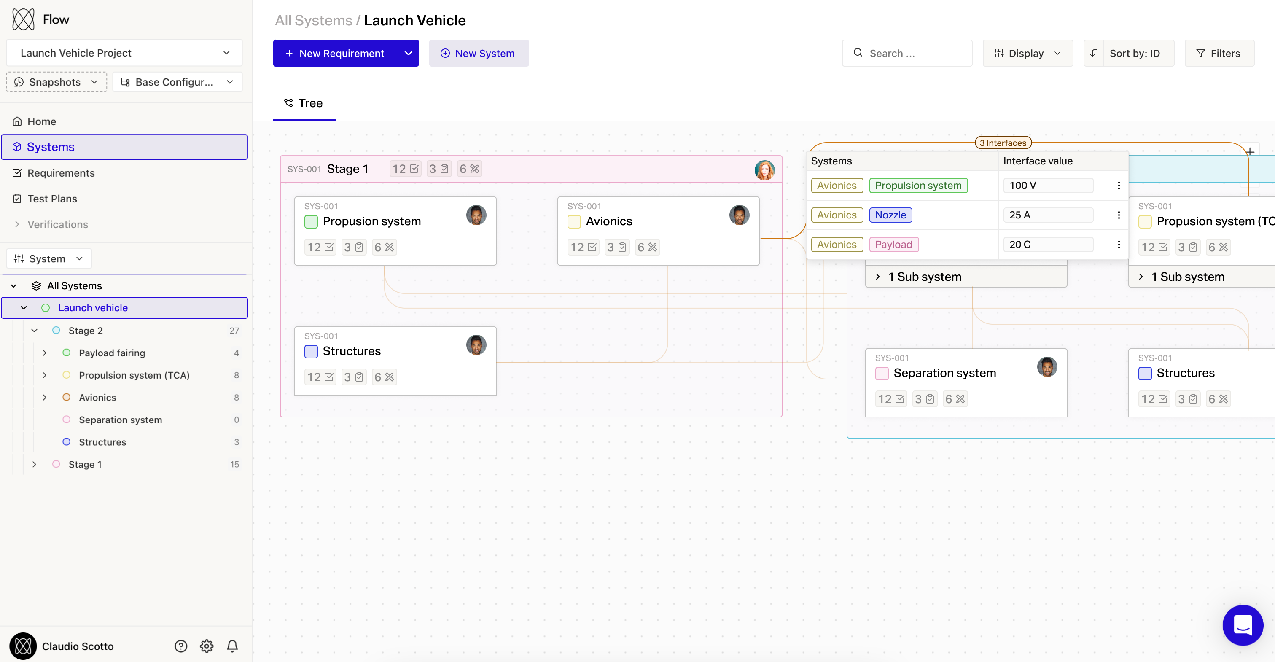Toggle the yellow Avionics card checkbox
Screen dimensions: 1275x662
click(x=574, y=221)
